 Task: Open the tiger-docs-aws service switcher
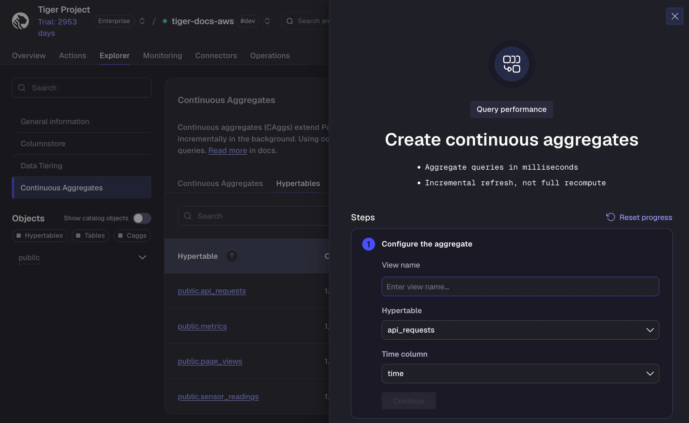click(x=267, y=21)
